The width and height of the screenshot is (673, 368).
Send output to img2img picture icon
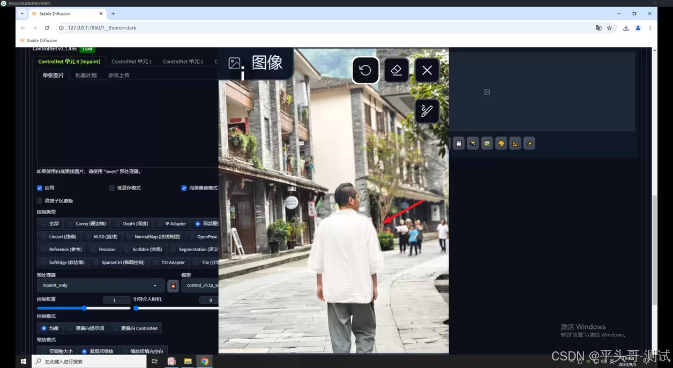487,144
